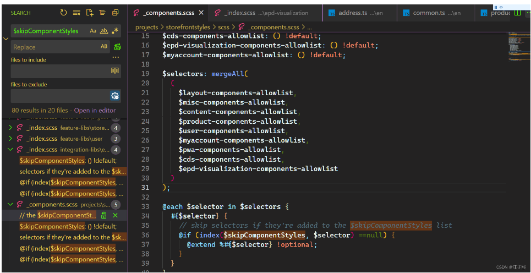Refresh the search results
531x273 pixels.
[63, 13]
